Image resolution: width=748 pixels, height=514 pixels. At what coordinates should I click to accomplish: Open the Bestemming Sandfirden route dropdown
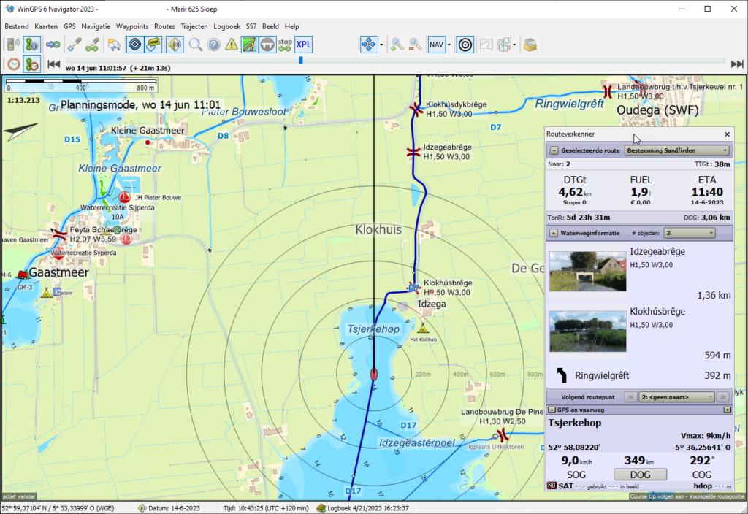tap(677, 150)
